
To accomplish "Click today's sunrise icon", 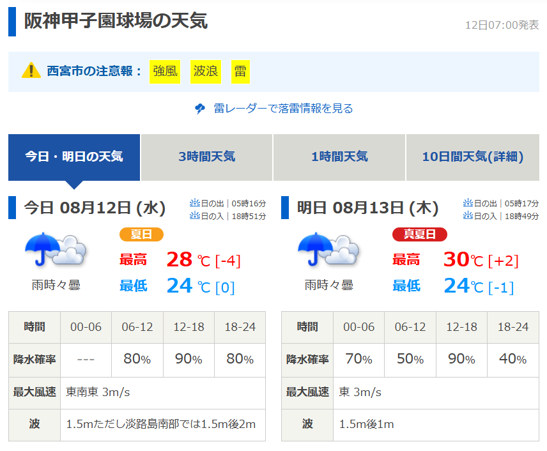I will pyautogui.click(x=194, y=203).
